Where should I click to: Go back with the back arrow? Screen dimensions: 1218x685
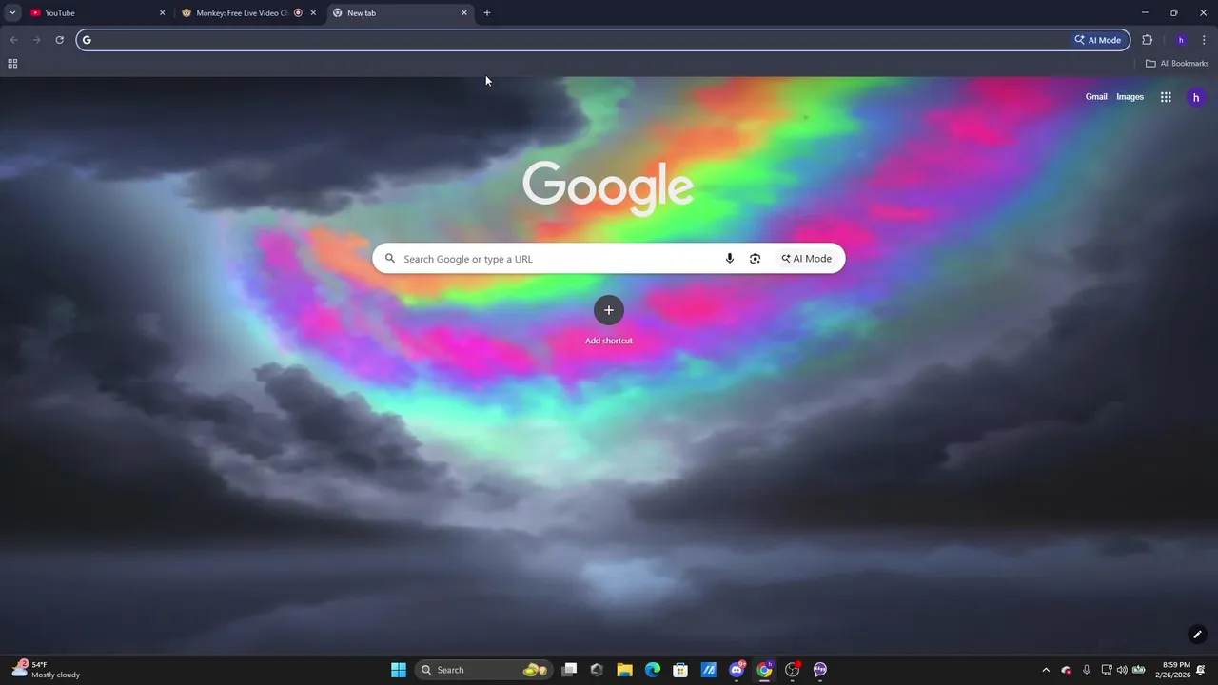(x=13, y=40)
